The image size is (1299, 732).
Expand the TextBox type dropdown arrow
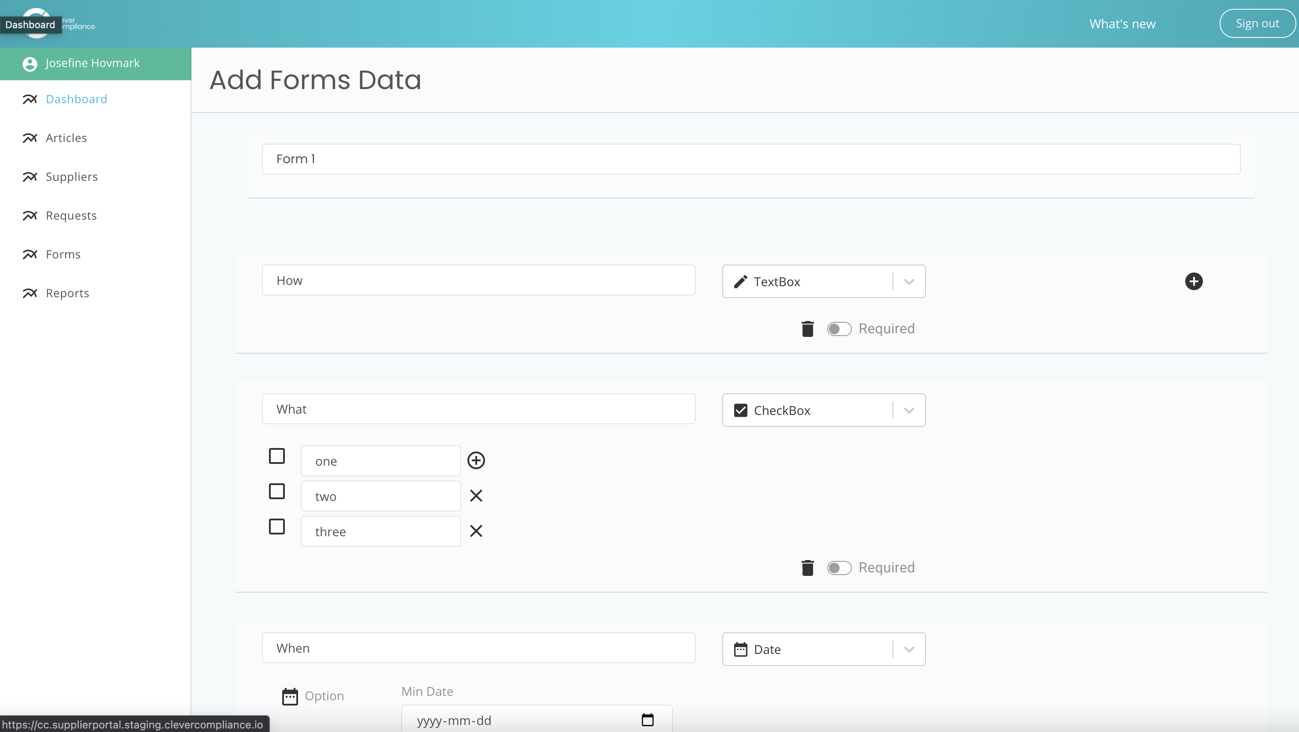909,282
